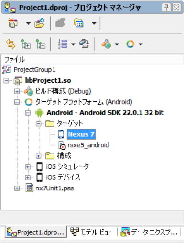Expand the 構成 folder node
Image resolution: width=184 pixels, height=243 pixels.
(38, 156)
